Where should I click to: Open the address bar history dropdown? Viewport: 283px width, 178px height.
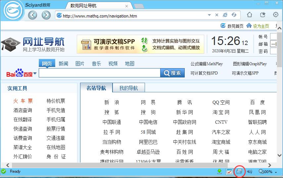point(210,15)
